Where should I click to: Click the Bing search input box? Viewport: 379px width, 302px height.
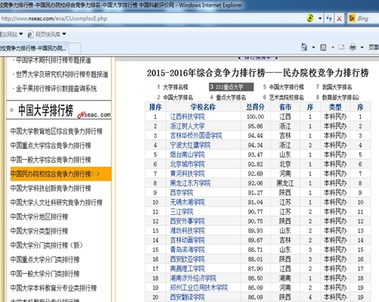tap(368, 18)
